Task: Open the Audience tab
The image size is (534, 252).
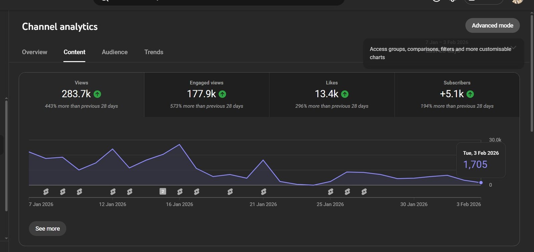Action: point(114,52)
